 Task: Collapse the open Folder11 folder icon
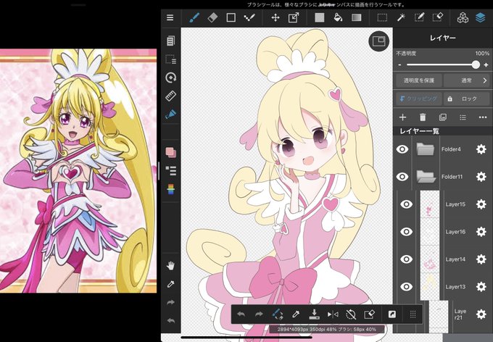(x=426, y=177)
